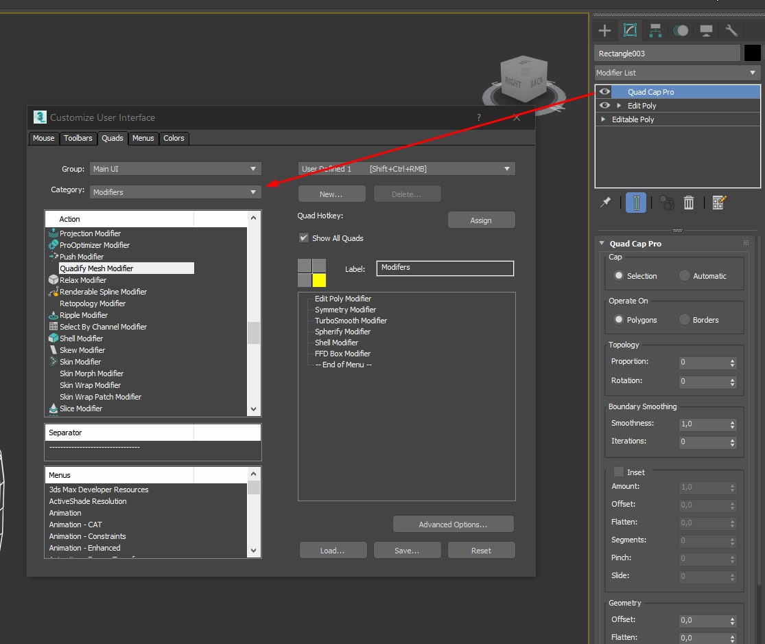
Task: Open the Hierarchy panel icon
Action: tap(655, 30)
